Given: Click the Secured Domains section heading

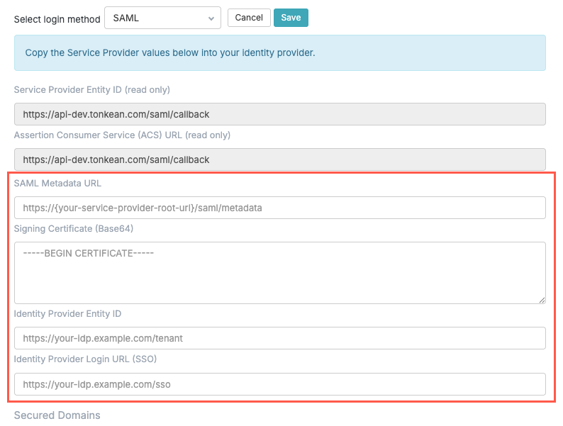Looking at the screenshot, I should click(x=57, y=415).
